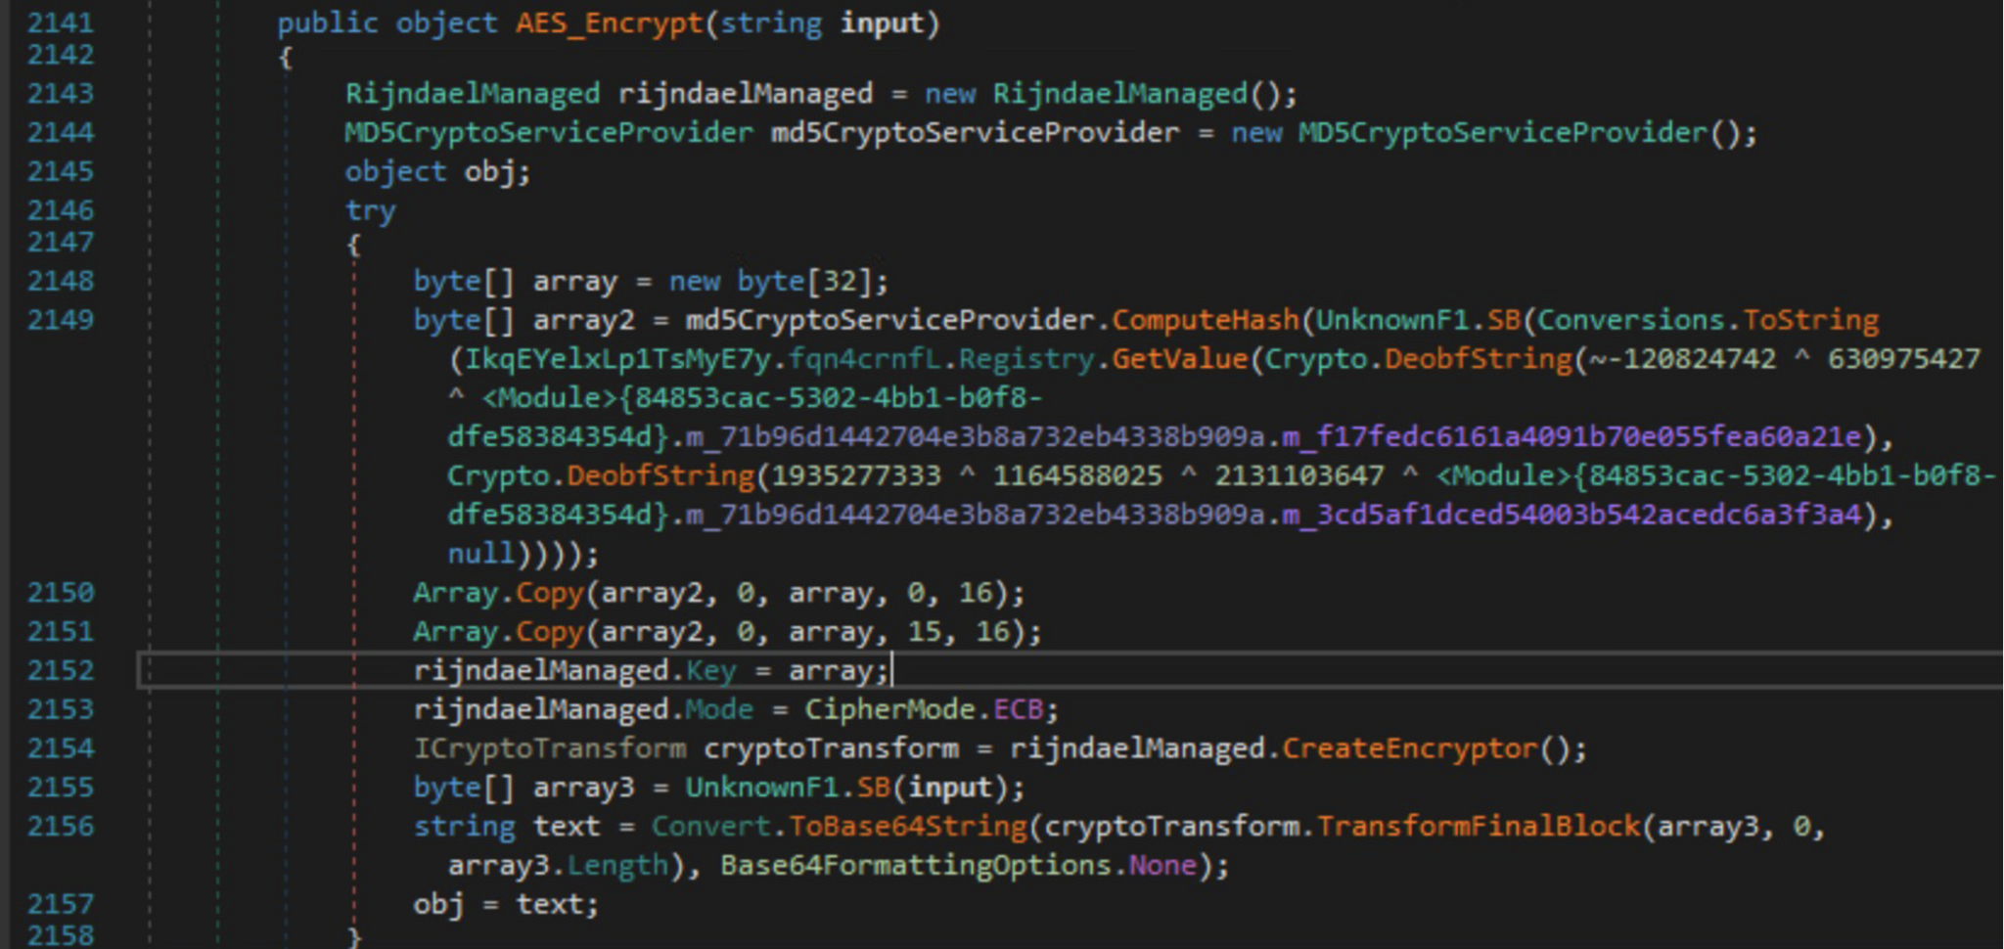Viewport: 2004px width, 949px height.
Task: Click line number 2152 in the gutter
Action: (62, 670)
